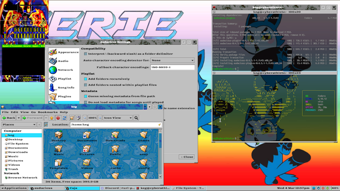The width and height of the screenshot is (340, 191).
Task: Open the Bookmarks menu in Caja
Action: 48,112
